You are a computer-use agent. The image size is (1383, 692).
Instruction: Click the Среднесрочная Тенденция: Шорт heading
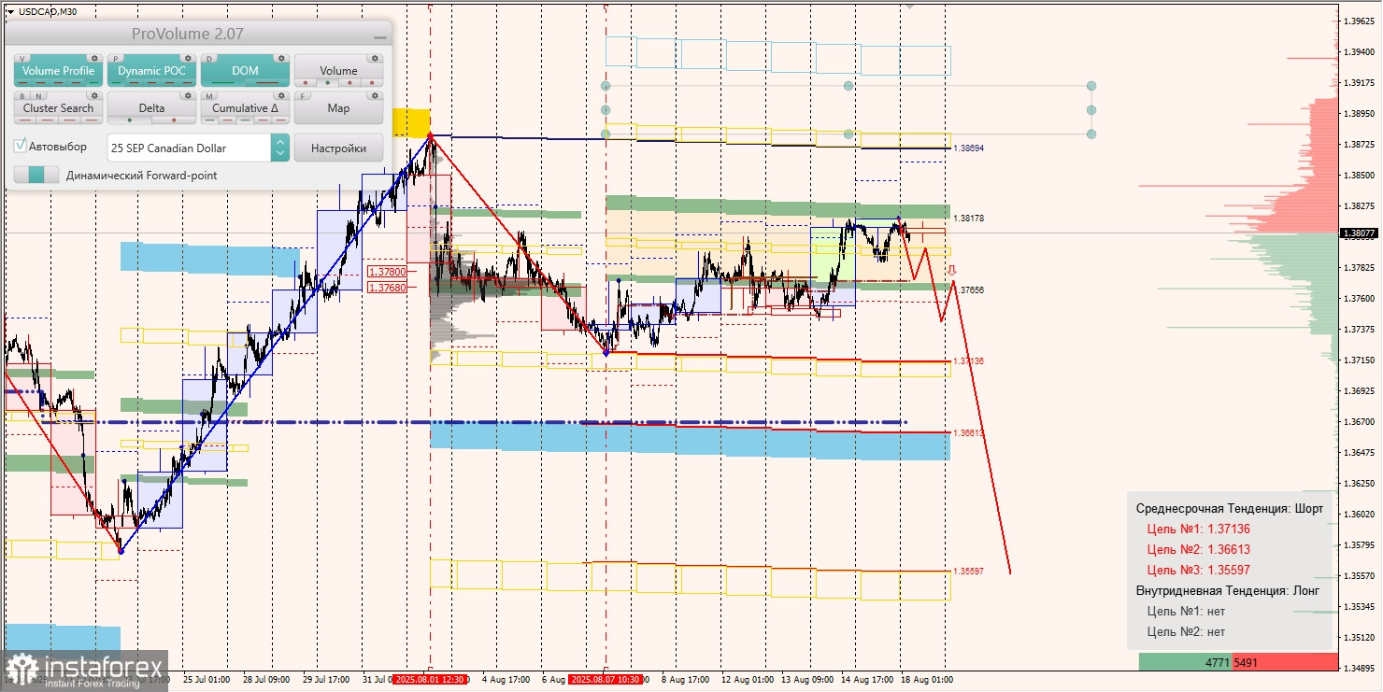point(1230,508)
